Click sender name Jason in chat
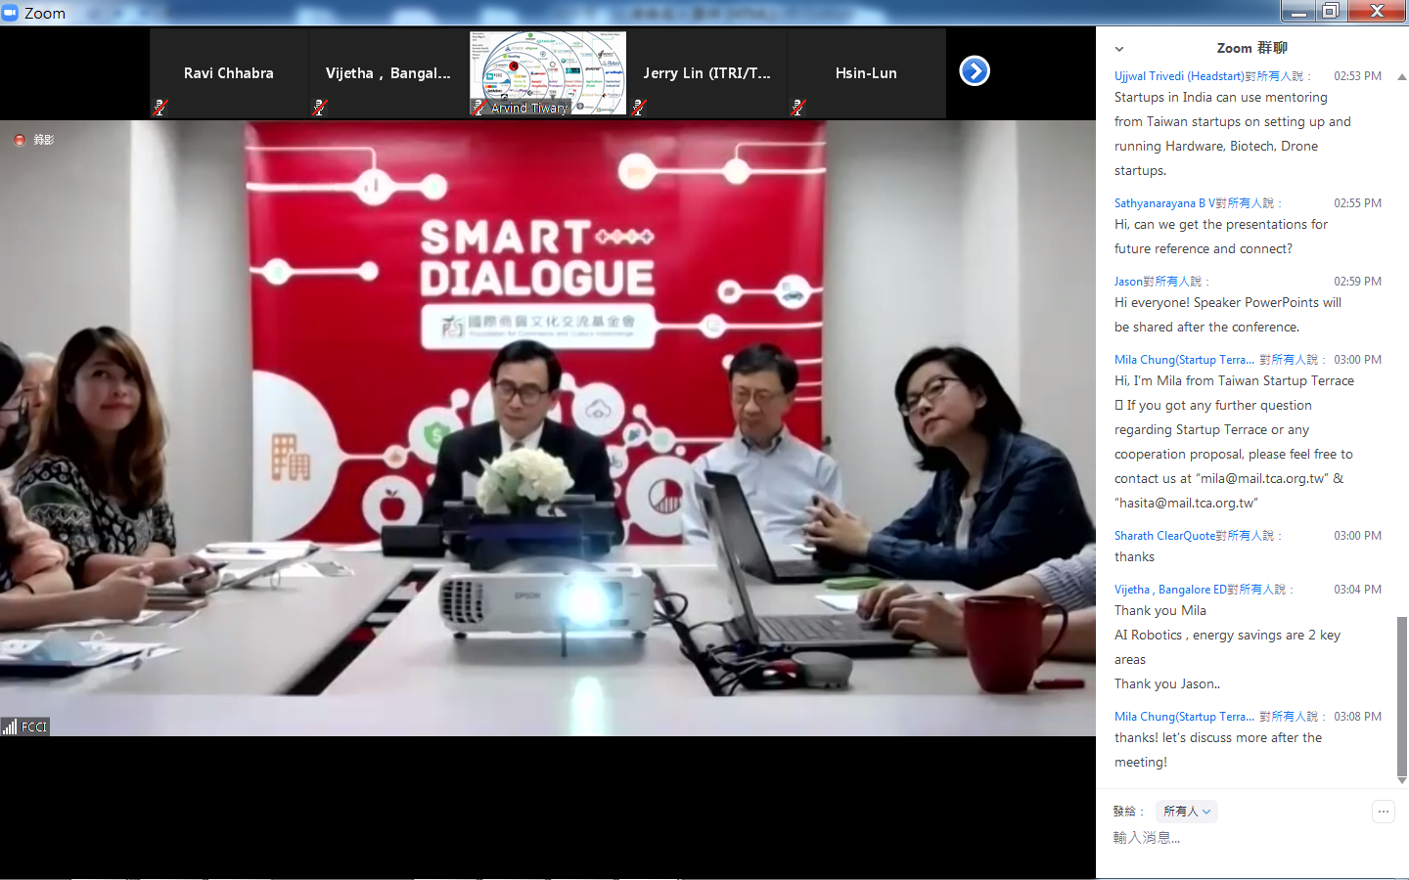Image resolution: width=1409 pixels, height=880 pixels. [1128, 282]
